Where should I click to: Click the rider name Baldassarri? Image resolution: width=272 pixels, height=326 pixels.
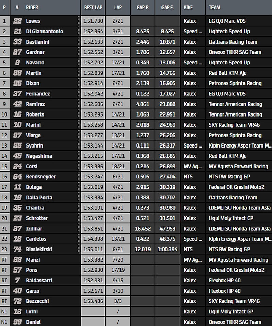coord(39,280)
